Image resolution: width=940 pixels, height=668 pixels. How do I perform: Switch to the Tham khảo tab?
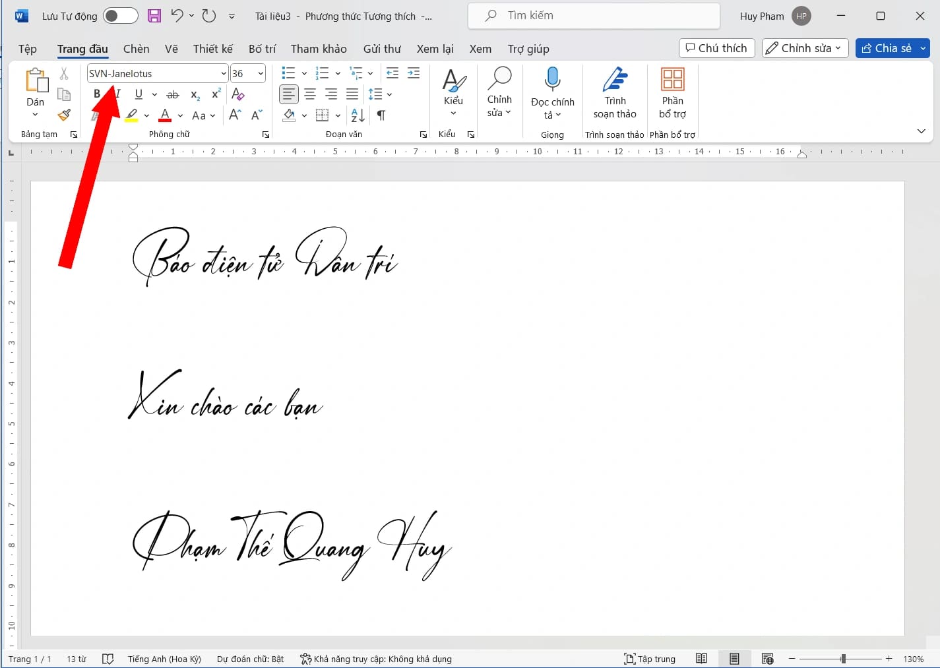pyautogui.click(x=319, y=49)
